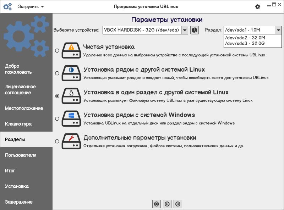Choose /dev/sda3 - 32.0G partition option
284x210 pixels.
[x=253, y=43]
